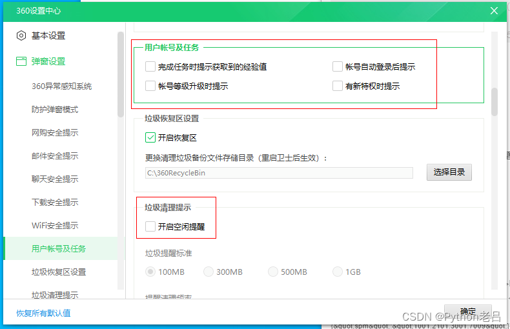Click the 垃圾提醒标准 label
Viewport: 510px width, 329px height.
point(168,254)
